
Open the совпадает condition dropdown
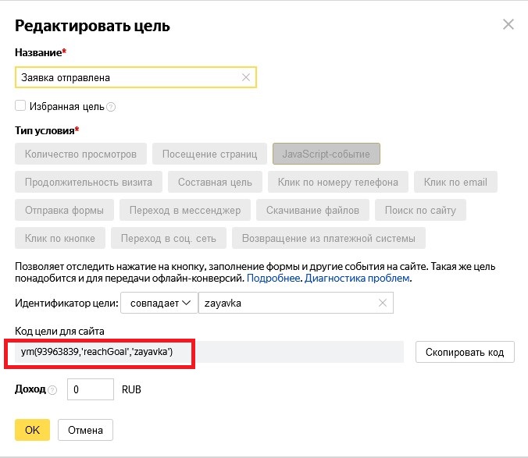pyautogui.click(x=159, y=304)
